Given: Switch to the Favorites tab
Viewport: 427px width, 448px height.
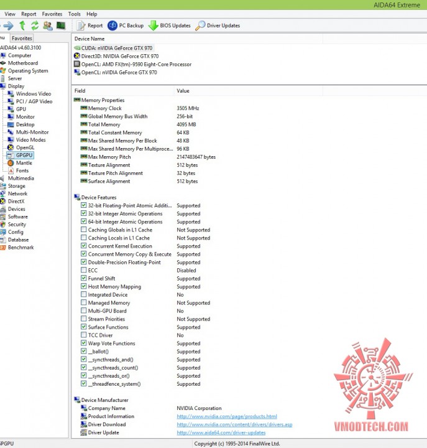Looking at the screenshot, I should [x=22, y=39].
